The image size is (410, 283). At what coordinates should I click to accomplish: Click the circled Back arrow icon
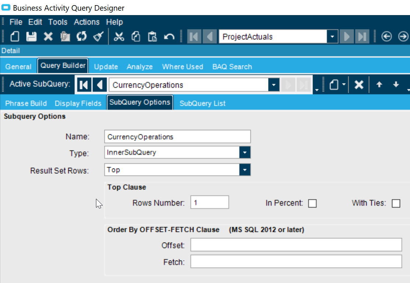[x=386, y=36]
